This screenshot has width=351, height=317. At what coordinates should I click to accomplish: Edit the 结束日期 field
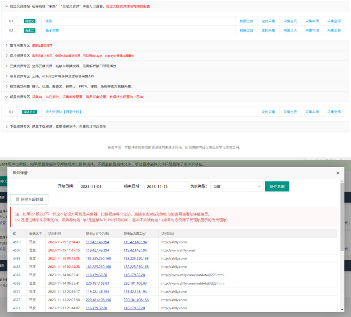click(x=167, y=187)
